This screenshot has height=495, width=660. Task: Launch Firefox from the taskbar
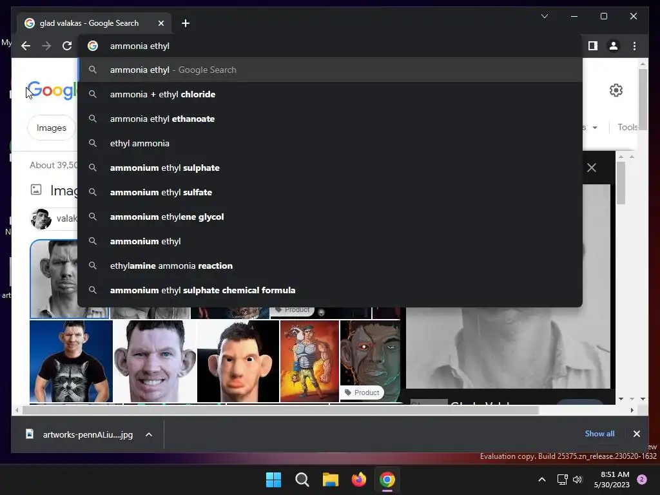coord(358,480)
